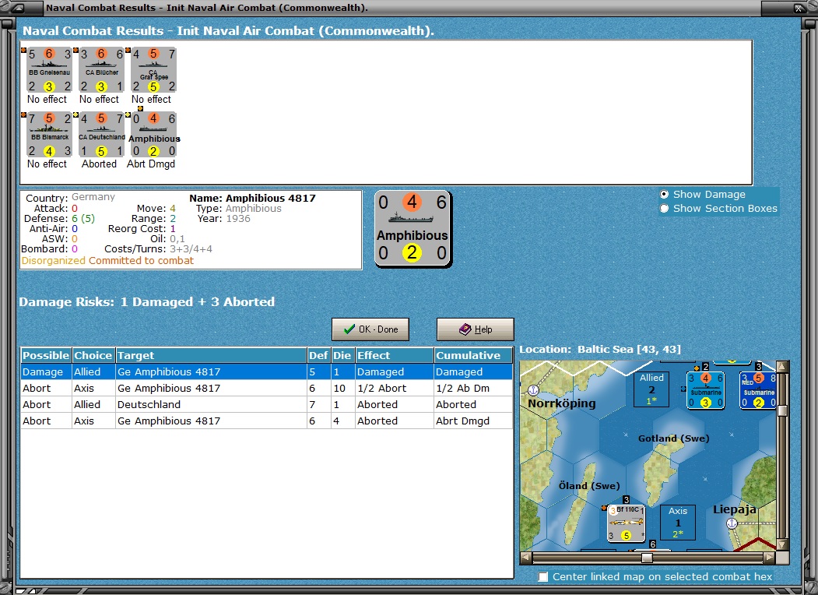Click the Axis section box on the map

678,523
